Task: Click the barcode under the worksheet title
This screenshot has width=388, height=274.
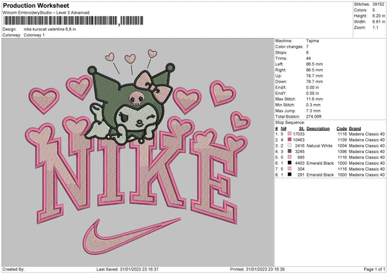Action: 73,21
